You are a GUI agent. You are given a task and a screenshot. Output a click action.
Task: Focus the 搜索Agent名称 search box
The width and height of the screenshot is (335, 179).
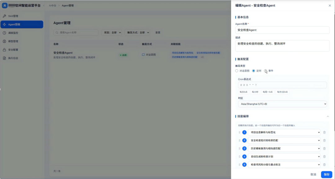pos(76,33)
